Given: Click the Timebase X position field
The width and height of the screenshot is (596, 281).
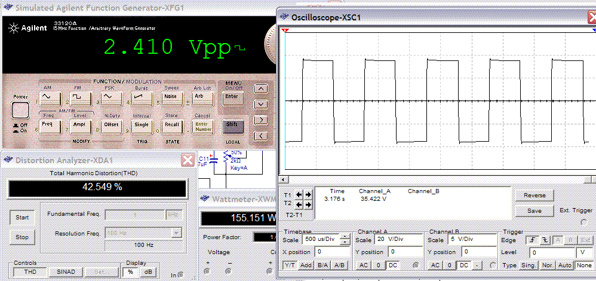Looking at the screenshot, I should pos(331,252).
